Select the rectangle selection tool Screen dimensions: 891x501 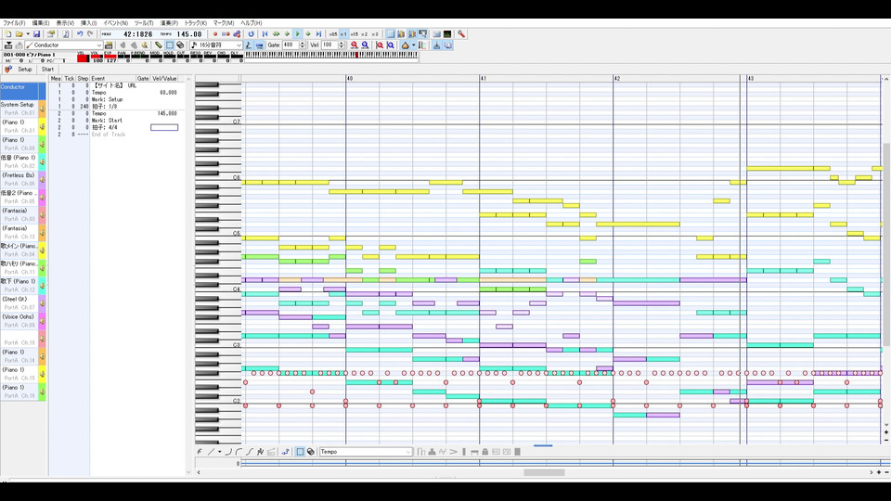coord(169,45)
